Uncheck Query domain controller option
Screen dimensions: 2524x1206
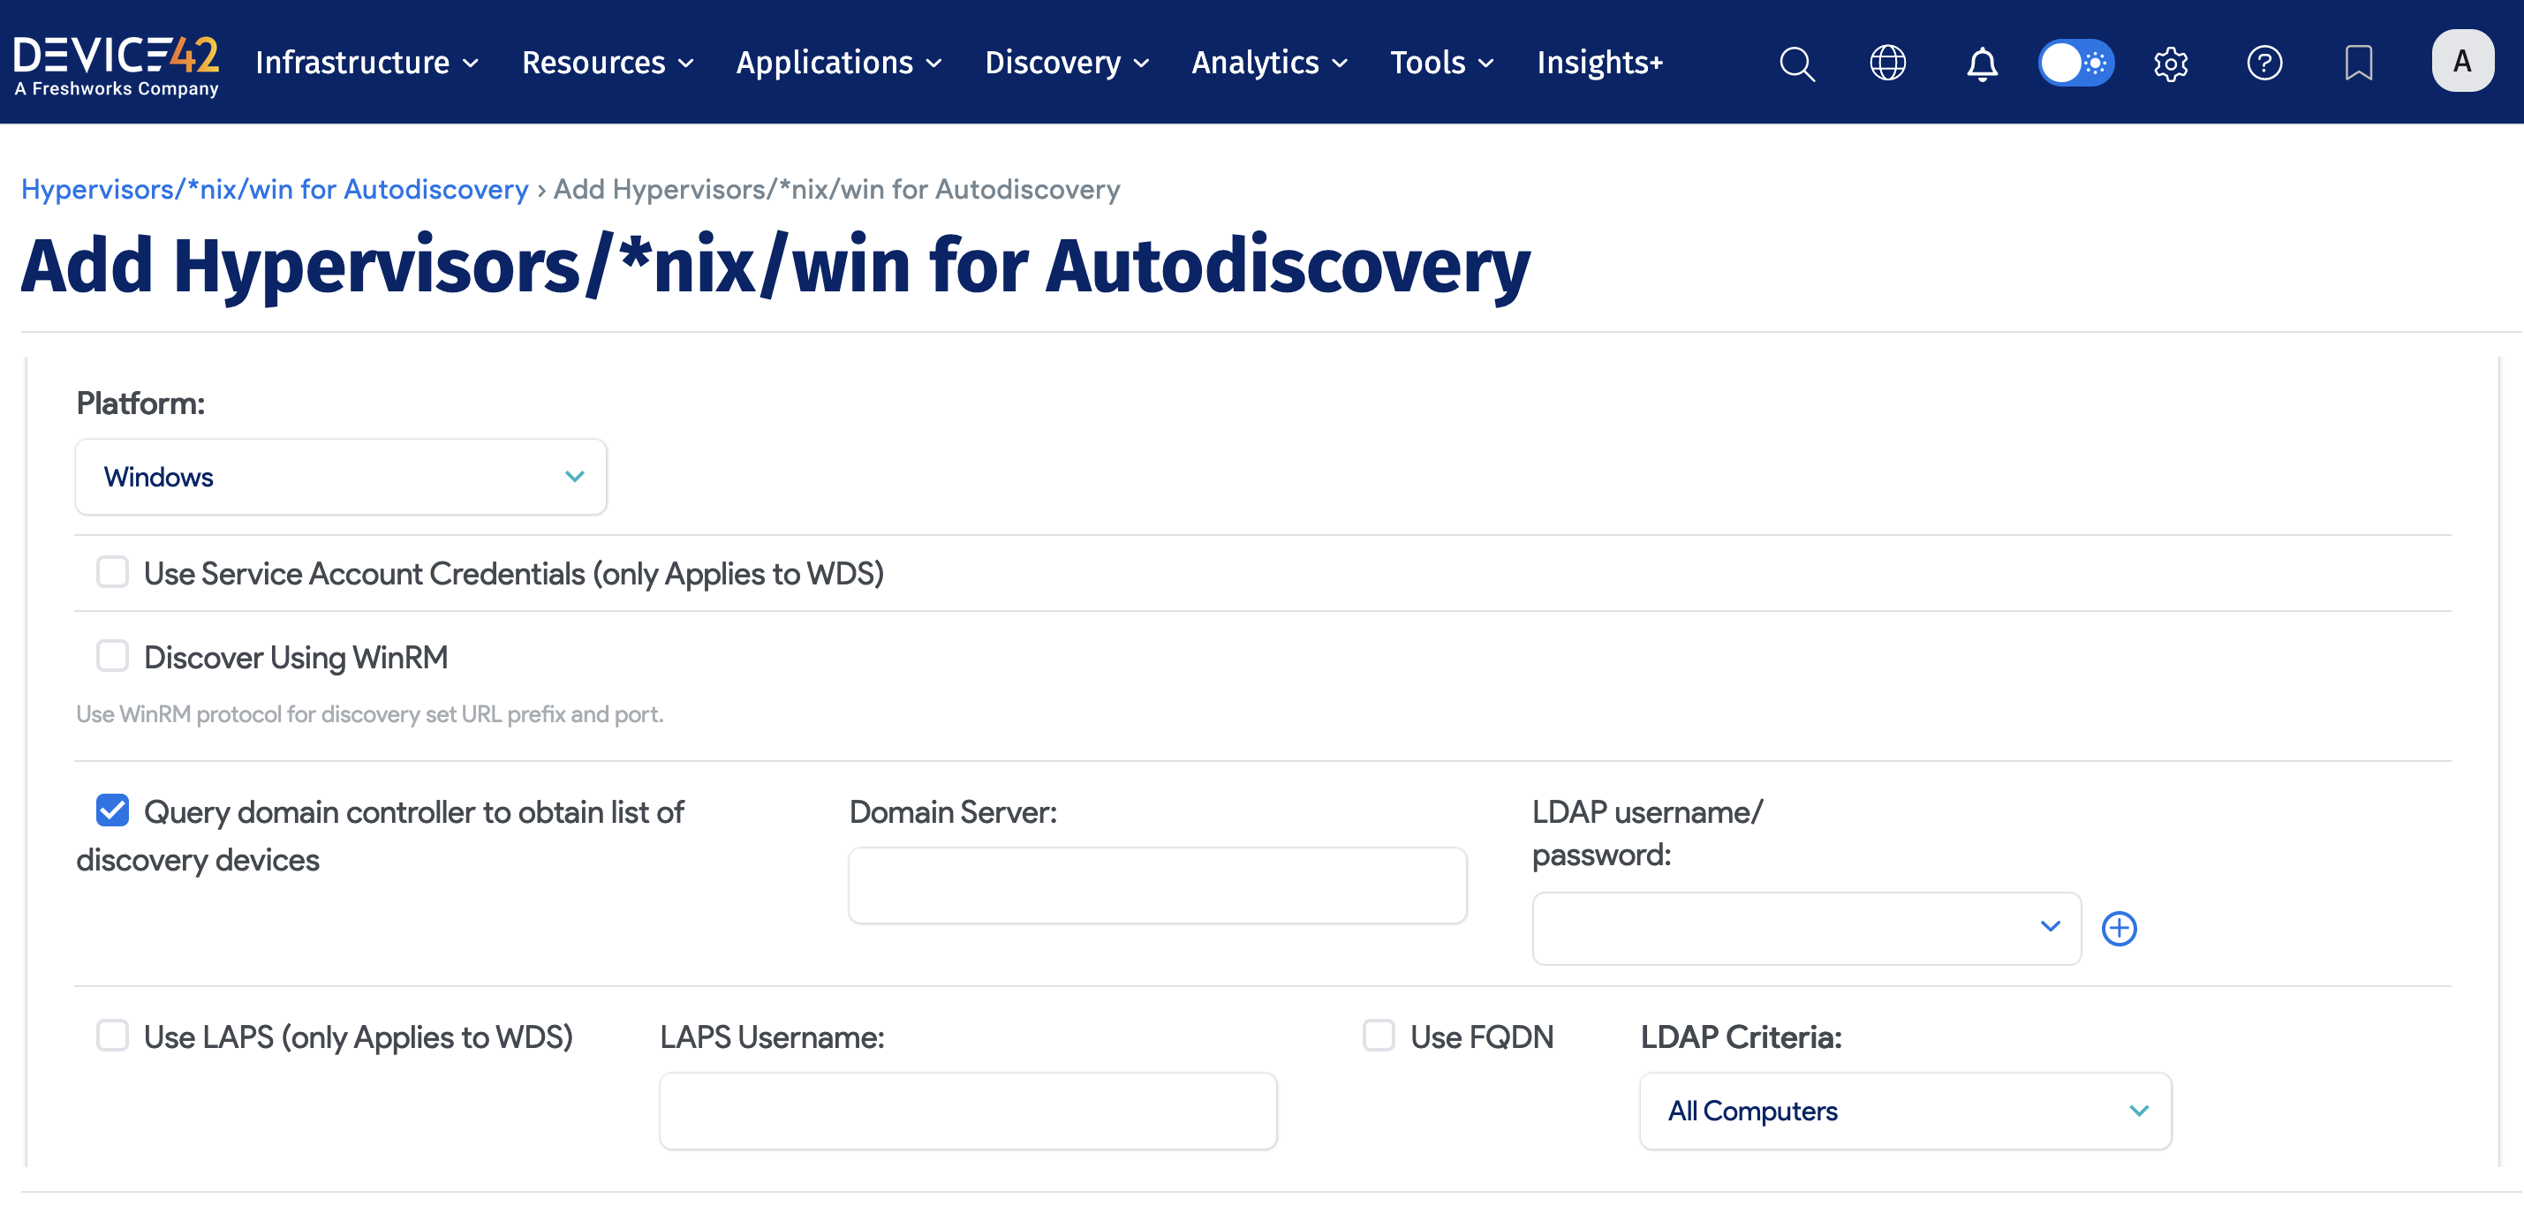tap(111, 810)
